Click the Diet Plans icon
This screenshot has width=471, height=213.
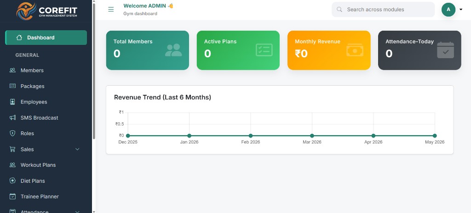click(x=12, y=180)
